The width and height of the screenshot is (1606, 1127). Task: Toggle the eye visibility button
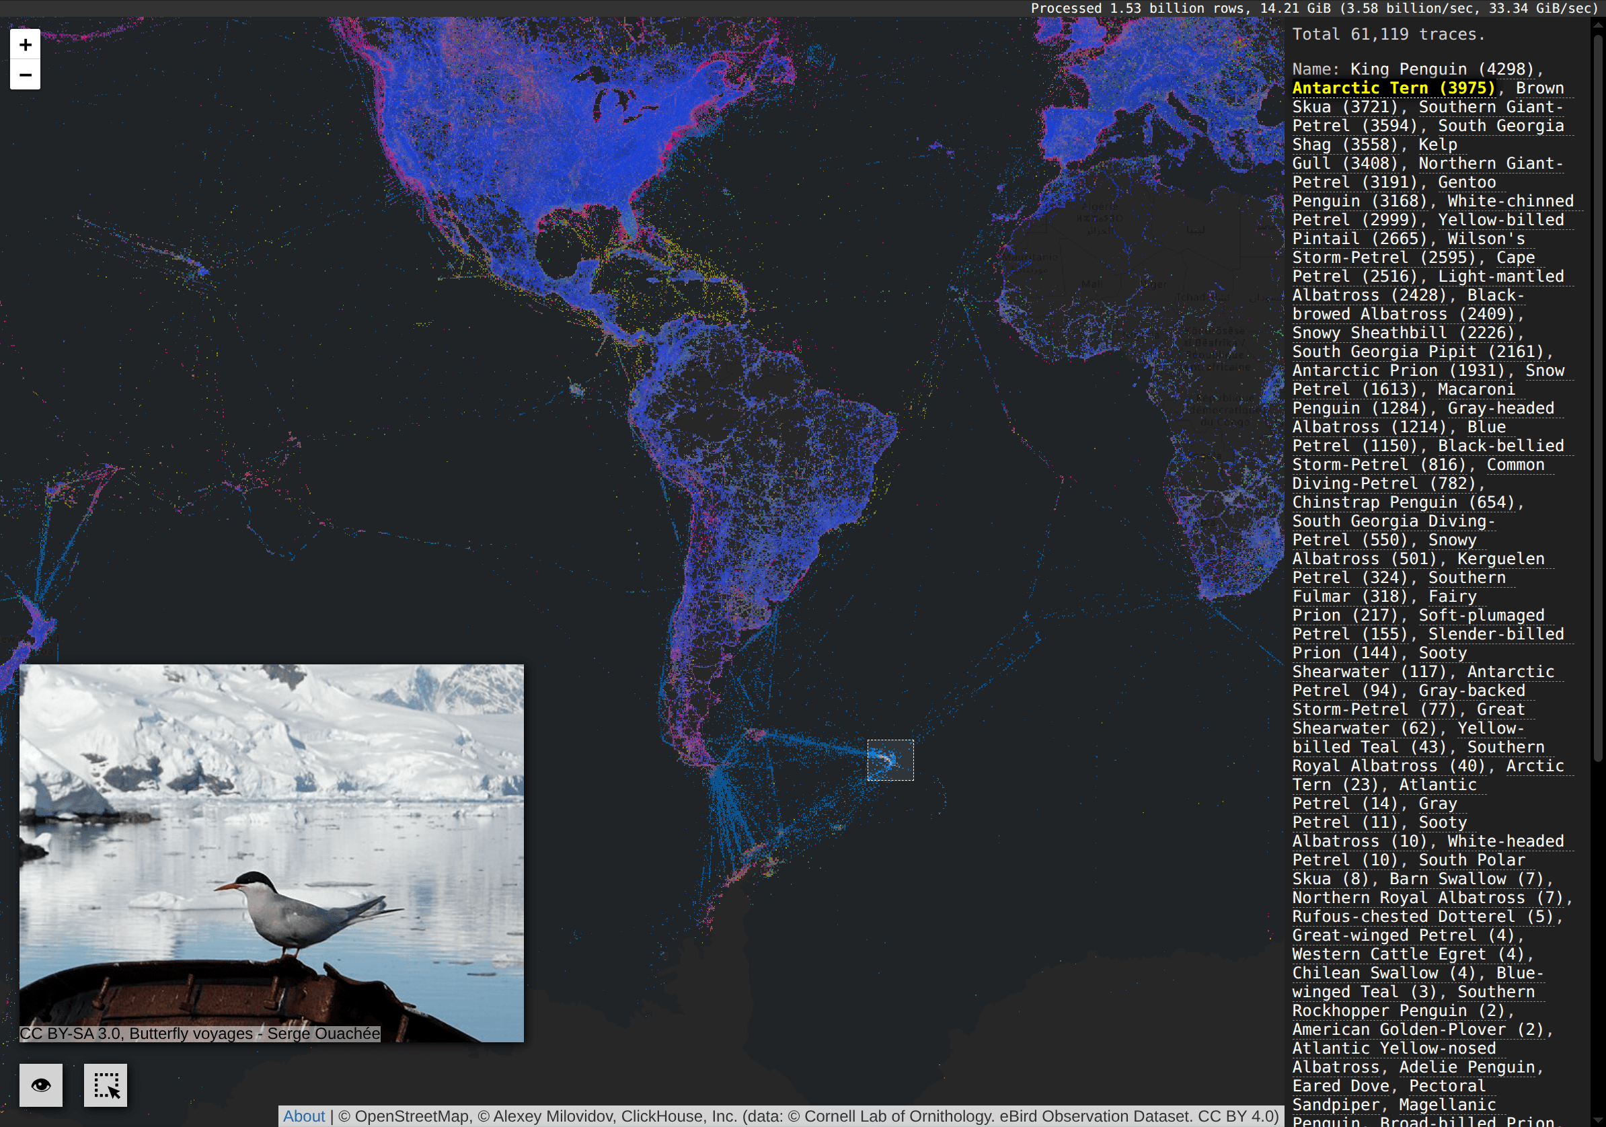40,1085
